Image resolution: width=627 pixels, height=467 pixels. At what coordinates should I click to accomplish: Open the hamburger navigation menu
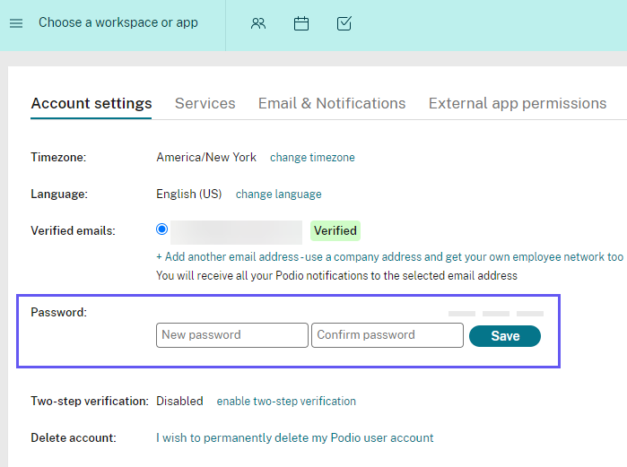(16, 23)
